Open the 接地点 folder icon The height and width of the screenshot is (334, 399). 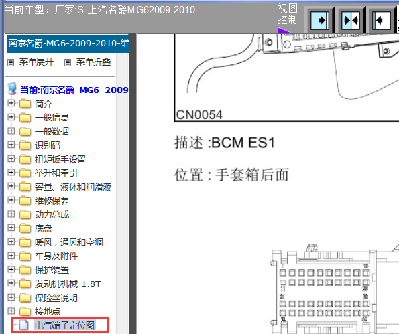pos(25,311)
